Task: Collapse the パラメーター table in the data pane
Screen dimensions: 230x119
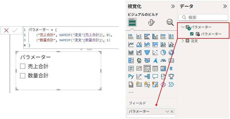Action: [183, 27]
